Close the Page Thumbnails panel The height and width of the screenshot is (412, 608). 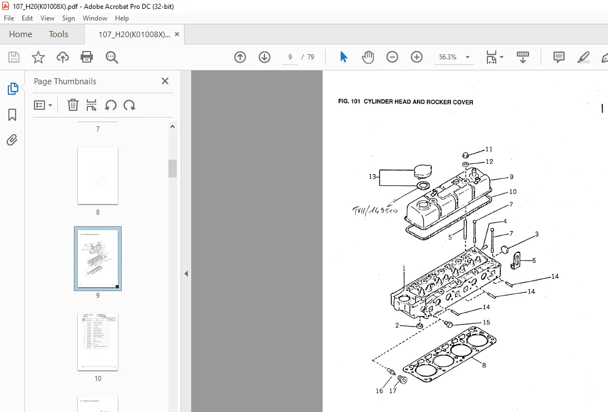[165, 81]
